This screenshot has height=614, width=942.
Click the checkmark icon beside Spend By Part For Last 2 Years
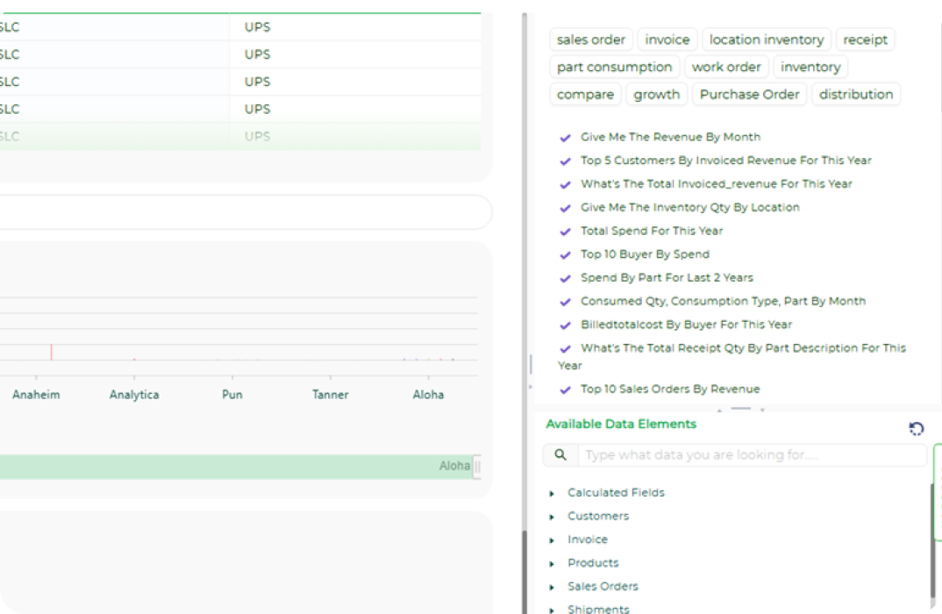pos(565,278)
